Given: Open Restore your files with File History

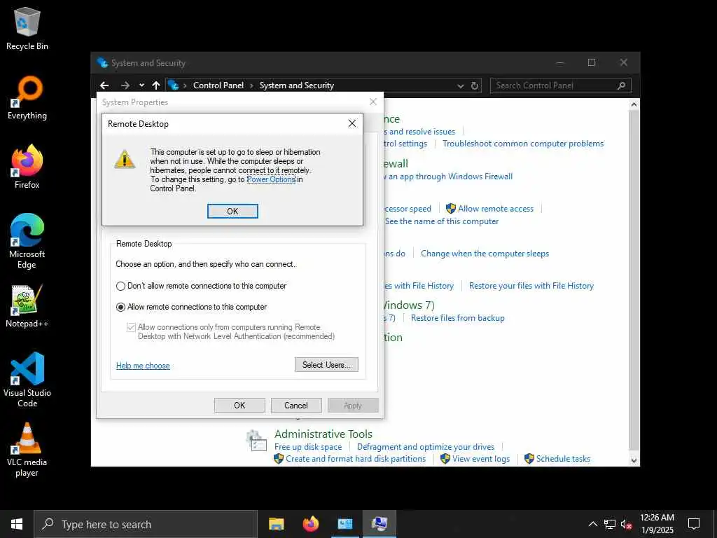Looking at the screenshot, I should click(531, 286).
